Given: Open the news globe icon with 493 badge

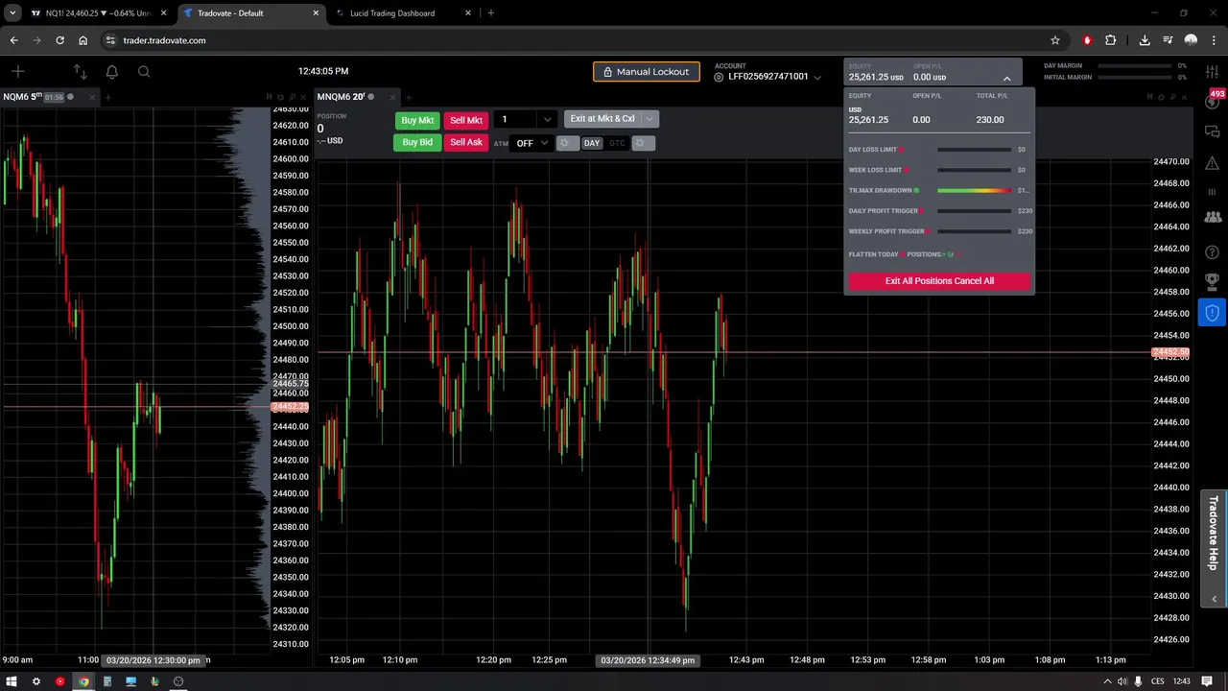Looking at the screenshot, I should point(1212,101).
